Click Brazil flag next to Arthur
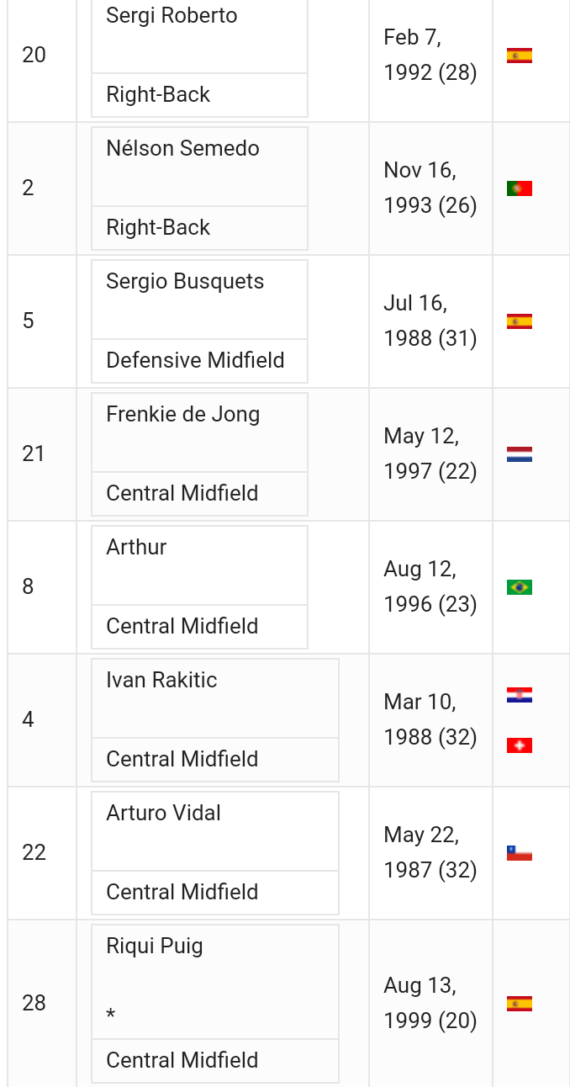 coord(520,587)
